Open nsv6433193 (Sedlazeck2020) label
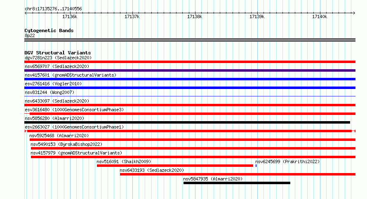This screenshot has height=199, width=367. (152, 170)
